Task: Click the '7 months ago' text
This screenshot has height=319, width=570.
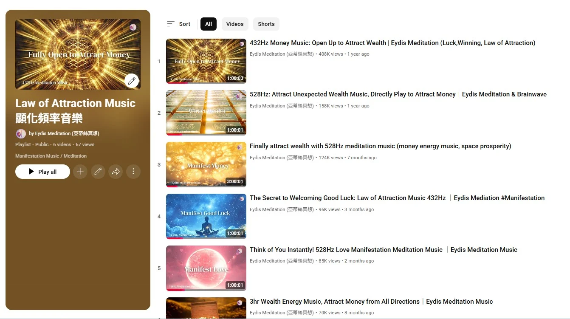Action: [x=362, y=158]
